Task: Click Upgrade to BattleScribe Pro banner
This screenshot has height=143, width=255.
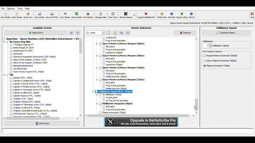Action: [141, 122]
